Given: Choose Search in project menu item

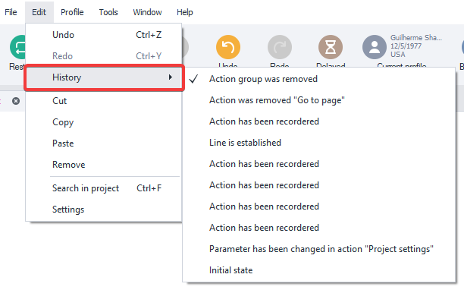Looking at the screenshot, I should tap(104, 188).
